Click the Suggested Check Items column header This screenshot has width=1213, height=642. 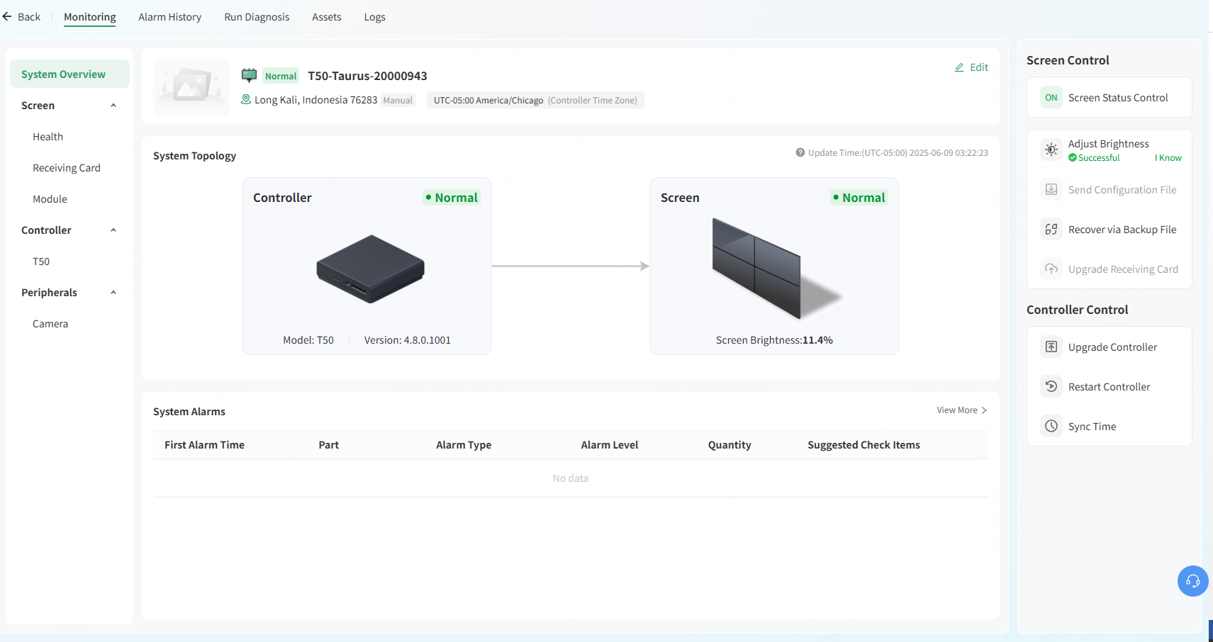point(863,445)
